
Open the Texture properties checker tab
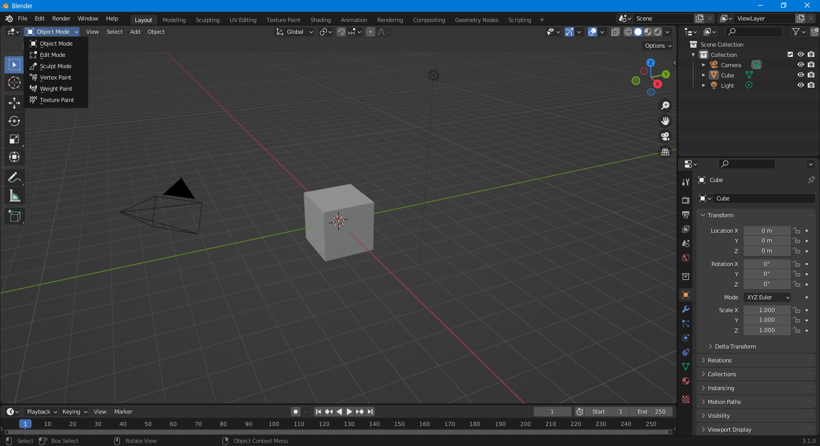(686, 399)
